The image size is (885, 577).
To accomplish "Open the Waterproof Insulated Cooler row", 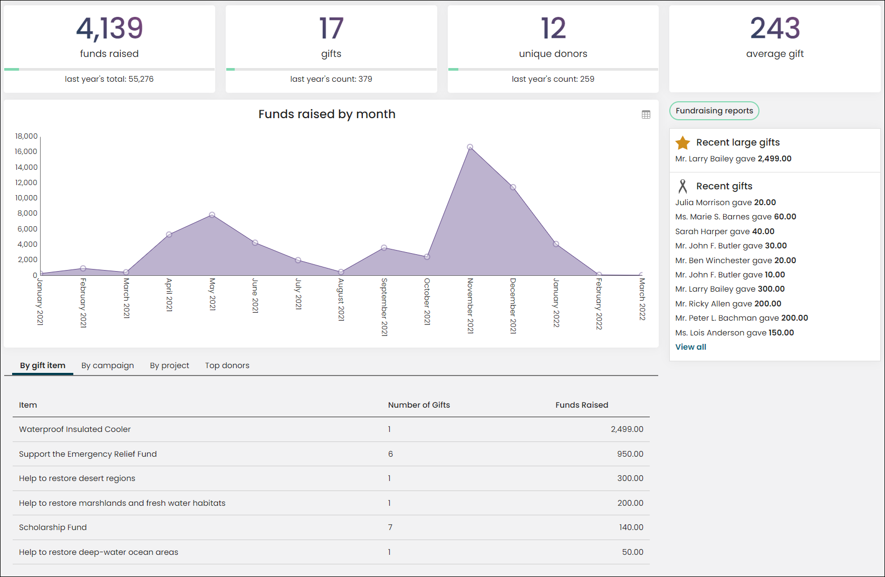I will pos(331,429).
